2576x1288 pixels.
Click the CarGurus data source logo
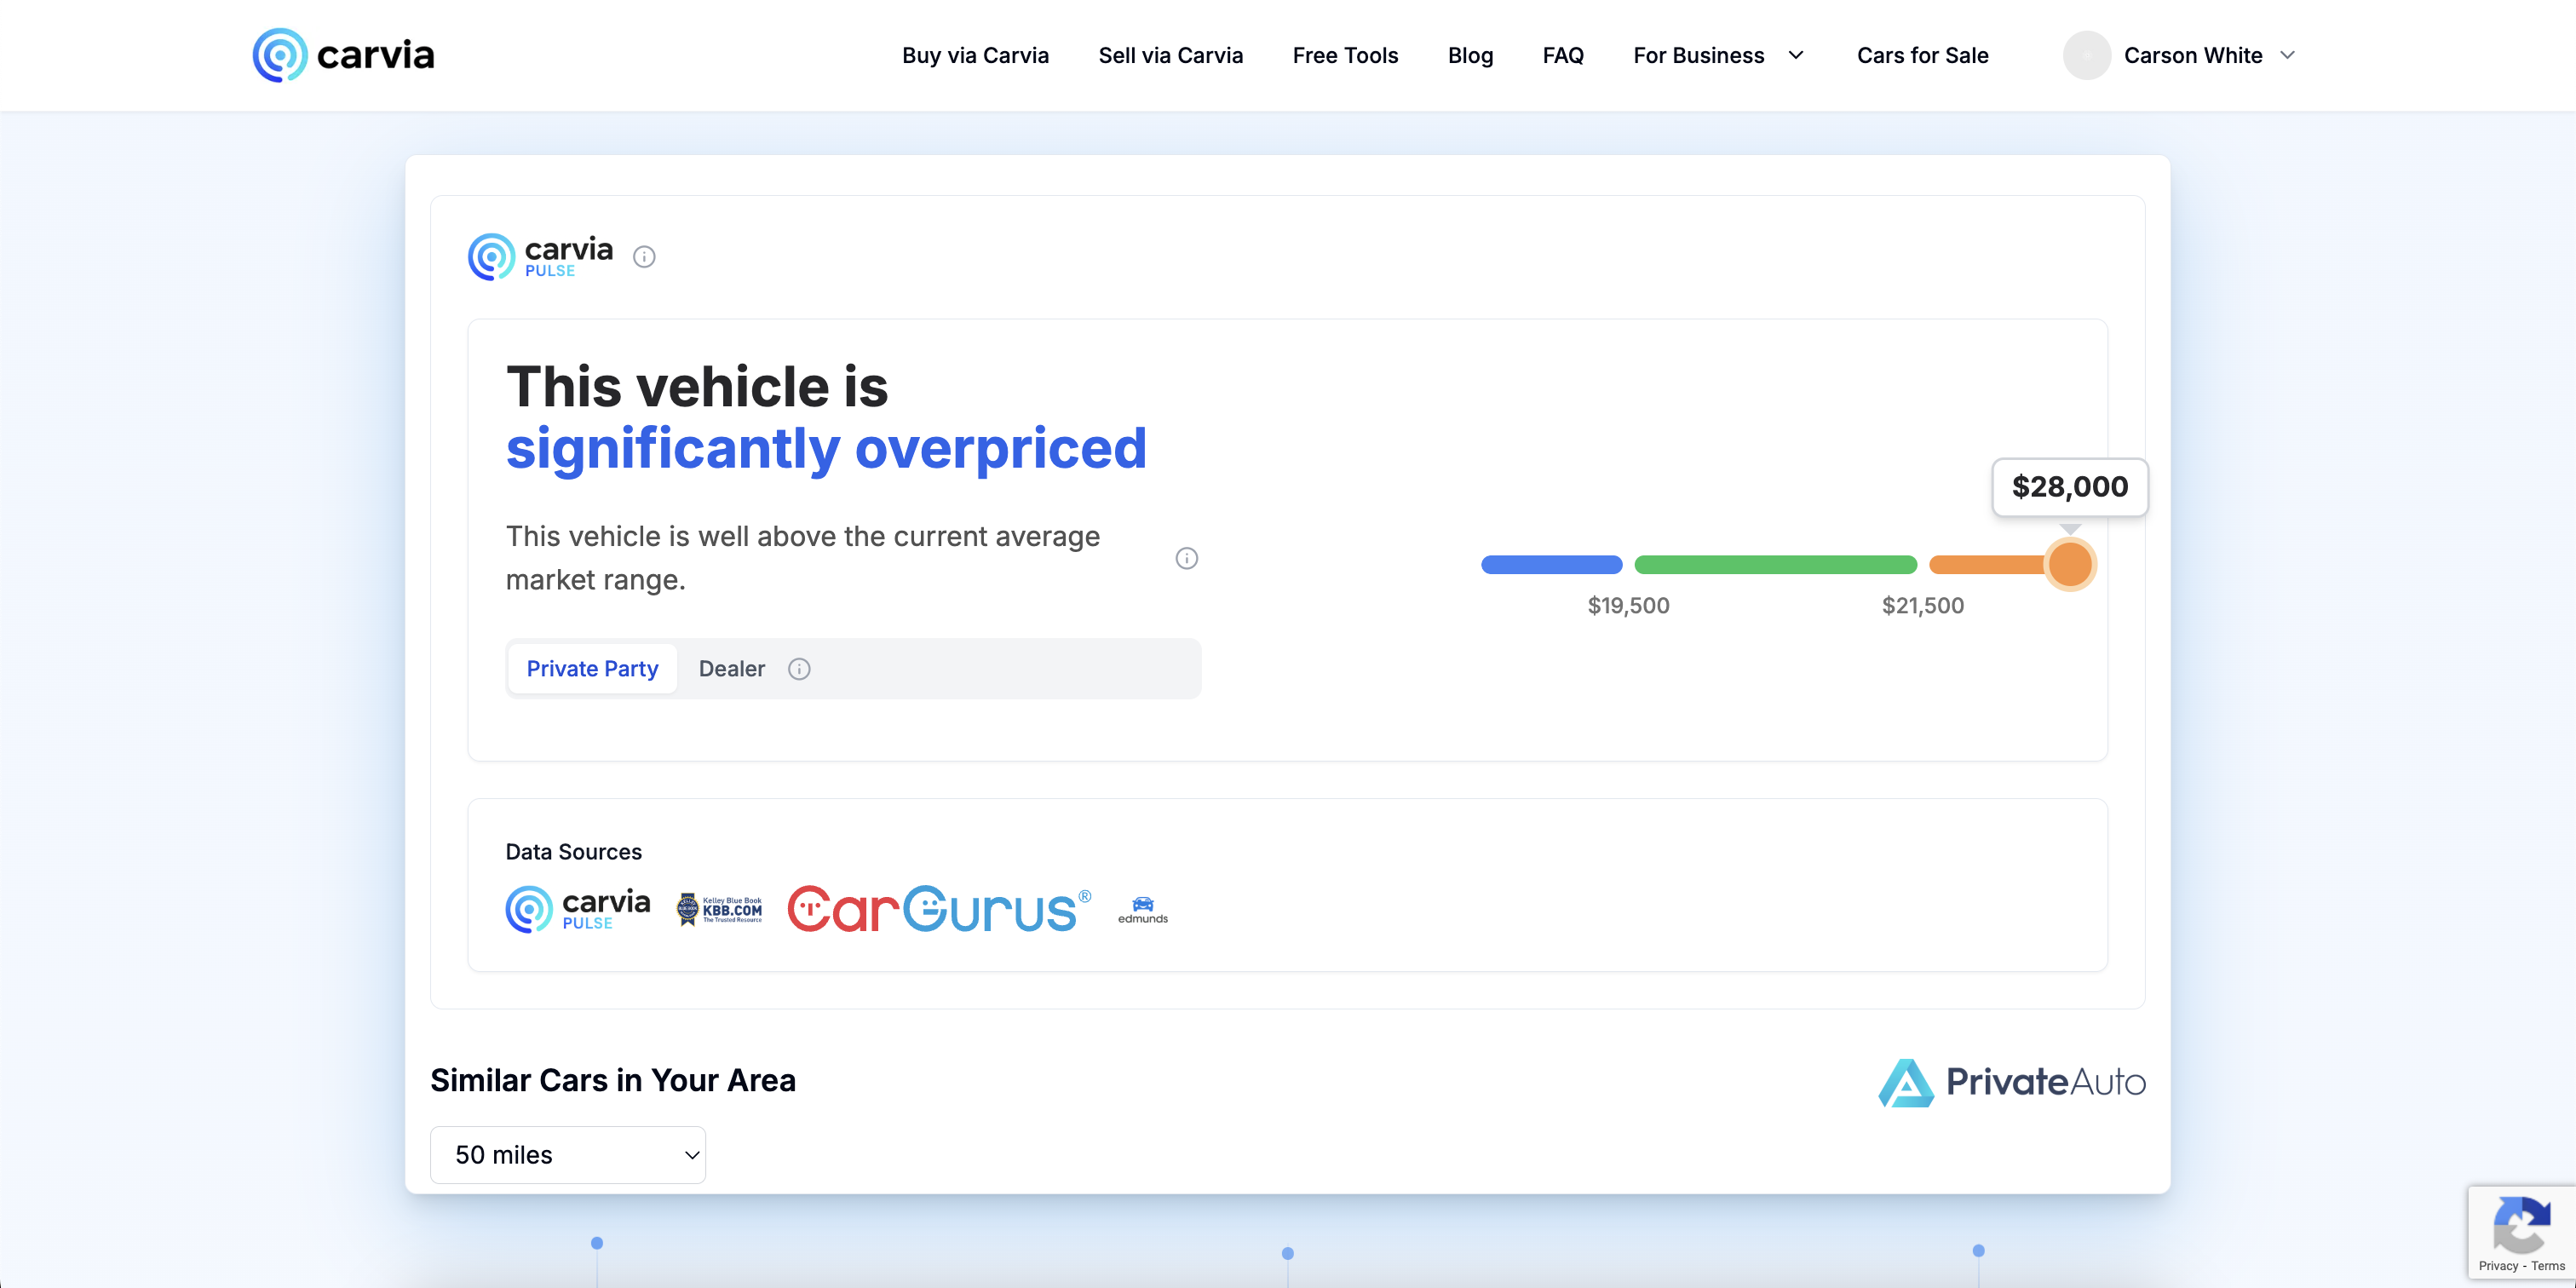tap(938, 909)
